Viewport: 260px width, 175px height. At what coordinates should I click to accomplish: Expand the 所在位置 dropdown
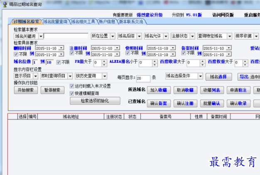(113, 36)
